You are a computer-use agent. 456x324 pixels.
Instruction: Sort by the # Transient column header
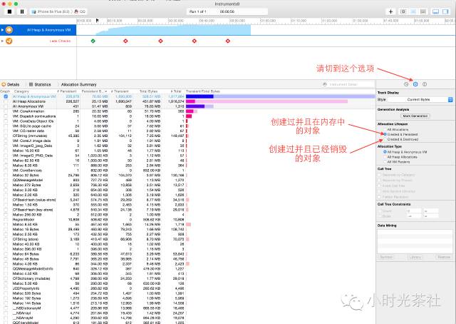click(x=120, y=91)
